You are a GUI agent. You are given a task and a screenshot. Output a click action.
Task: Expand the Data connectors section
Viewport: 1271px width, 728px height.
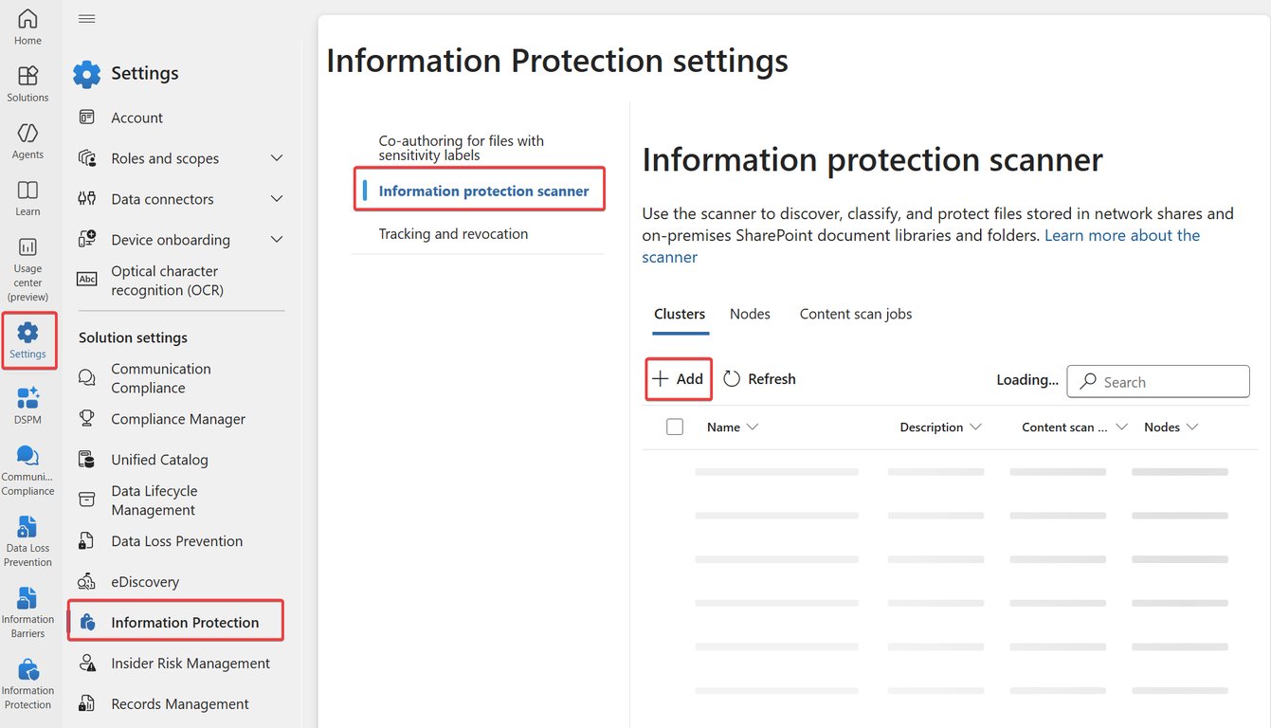coord(276,199)
